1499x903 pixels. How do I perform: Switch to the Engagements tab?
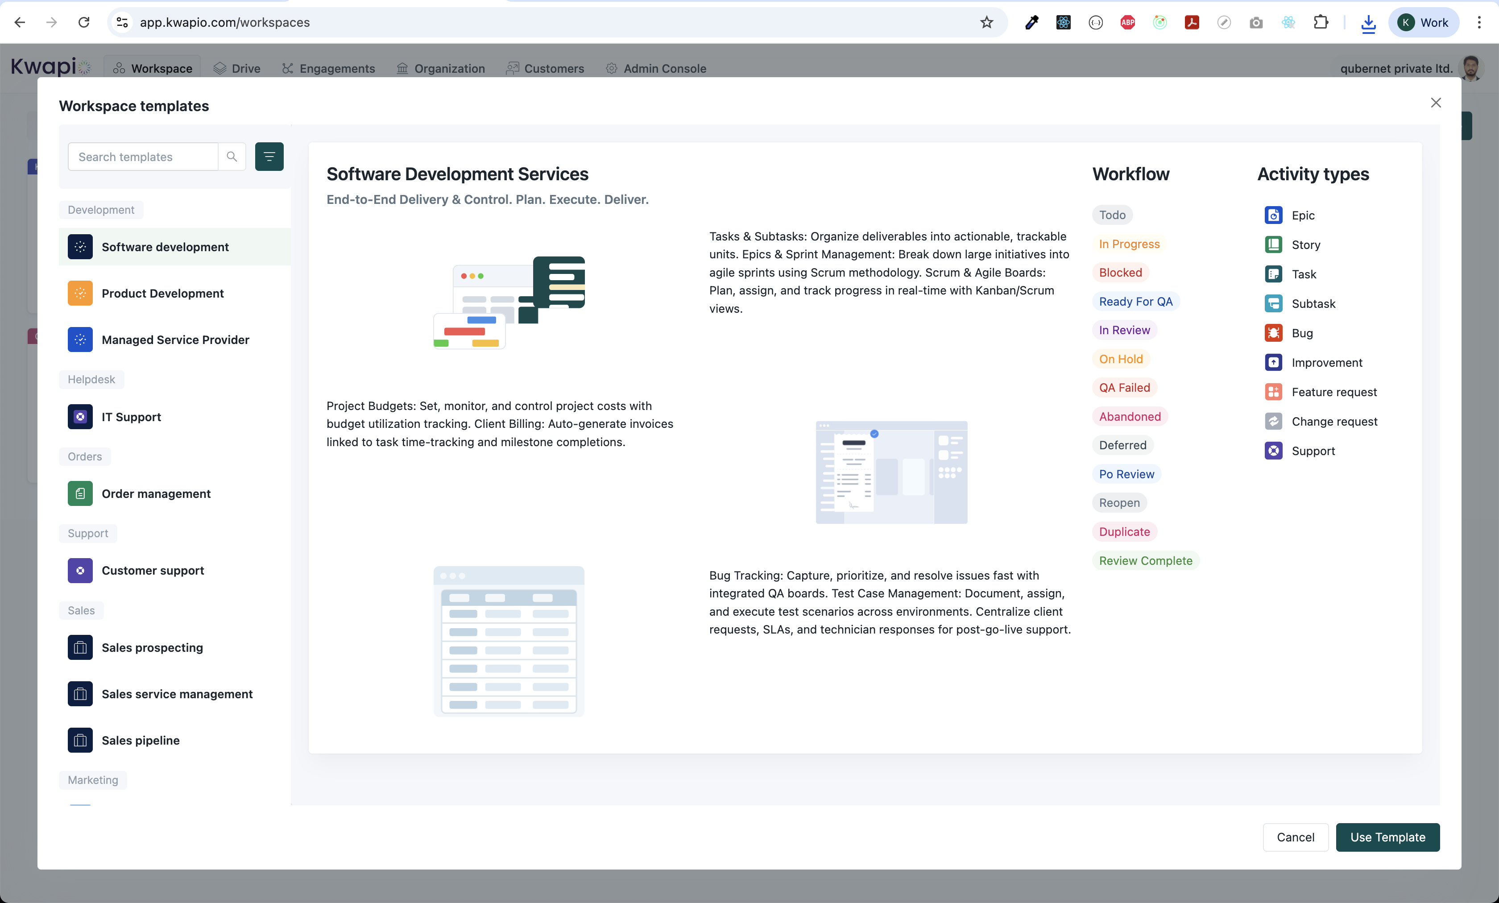328,68
